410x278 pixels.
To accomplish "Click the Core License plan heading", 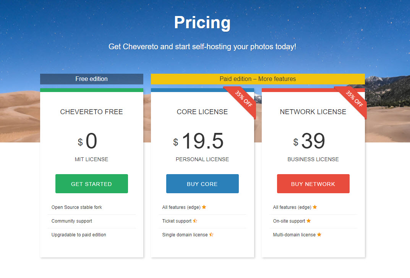I will pyautogui.click(x=202, y=112).
